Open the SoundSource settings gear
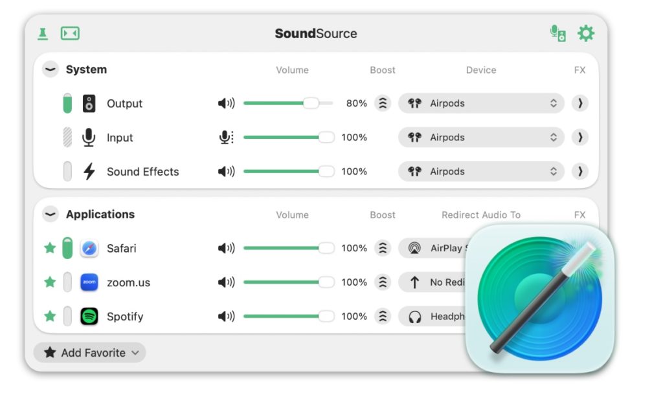This screenshot has width=663, height=398. pos(585,34)
